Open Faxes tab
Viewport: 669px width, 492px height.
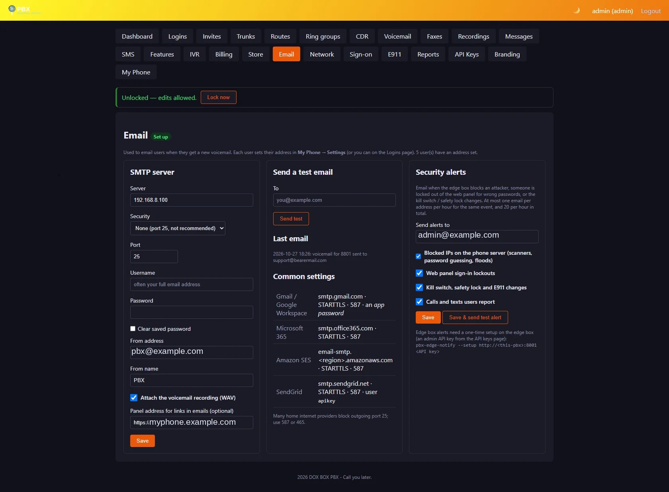(434, 36)
